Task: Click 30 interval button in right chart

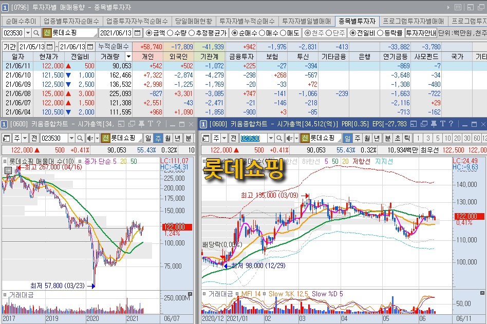Action: [467, 138]
